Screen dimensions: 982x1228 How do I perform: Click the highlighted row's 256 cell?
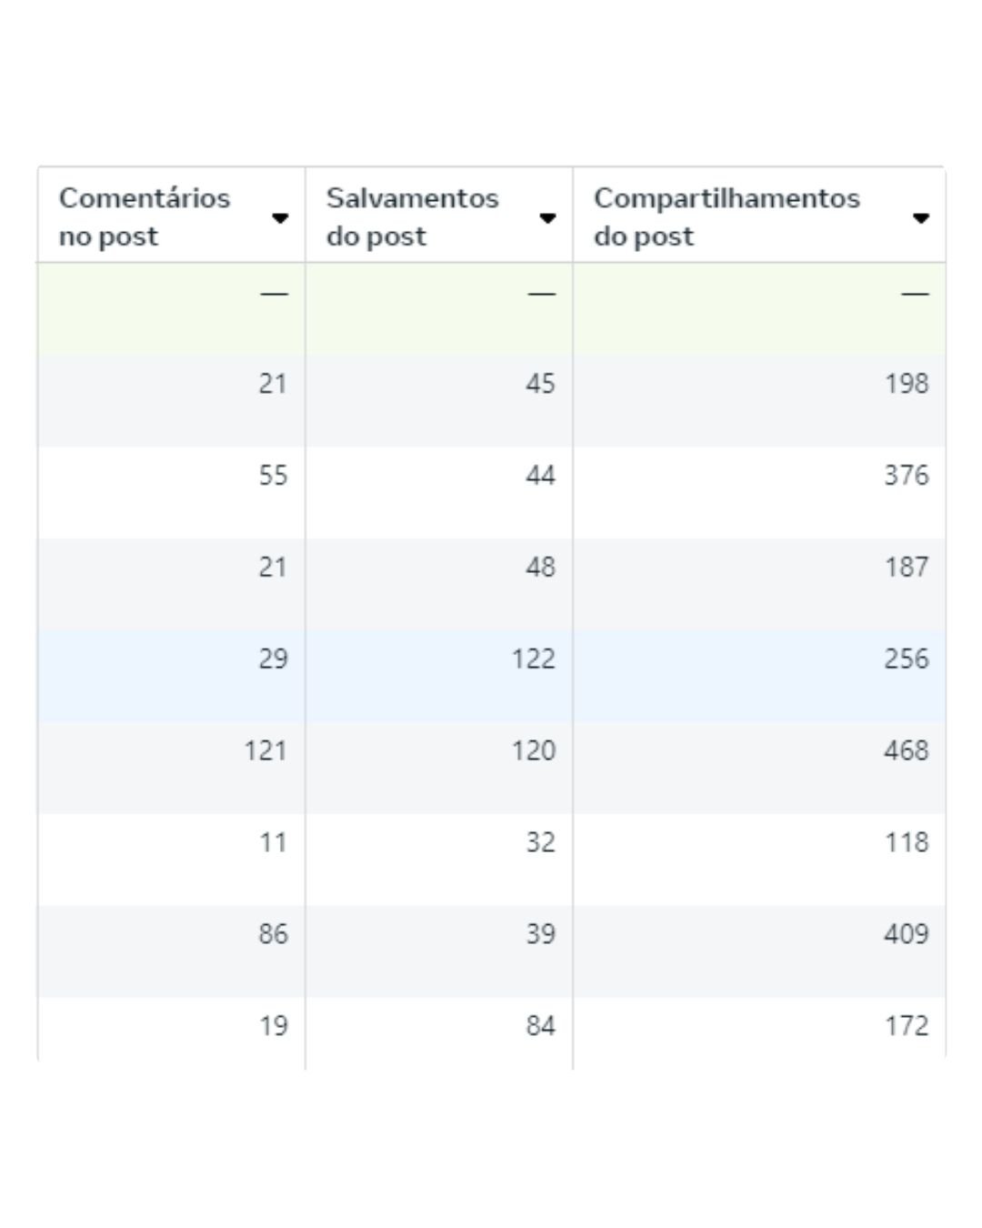point(907,659)
